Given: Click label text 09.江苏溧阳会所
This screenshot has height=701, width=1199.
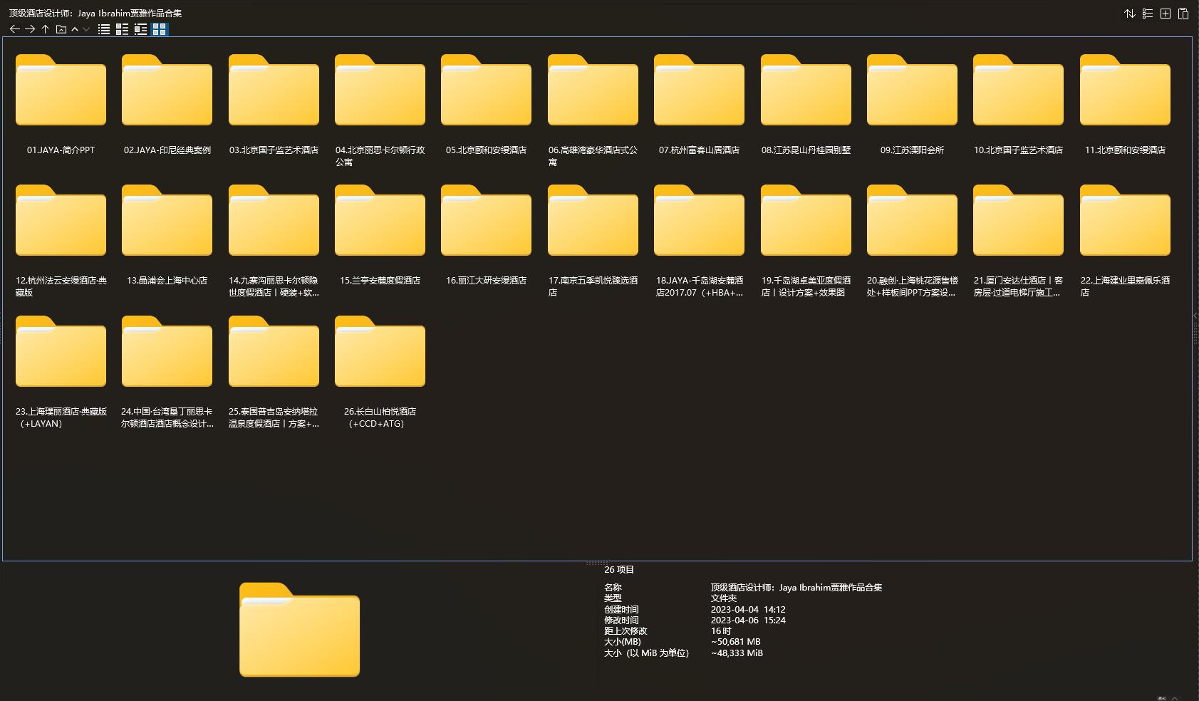Looking at the screenshot, I should coord(912,150).
